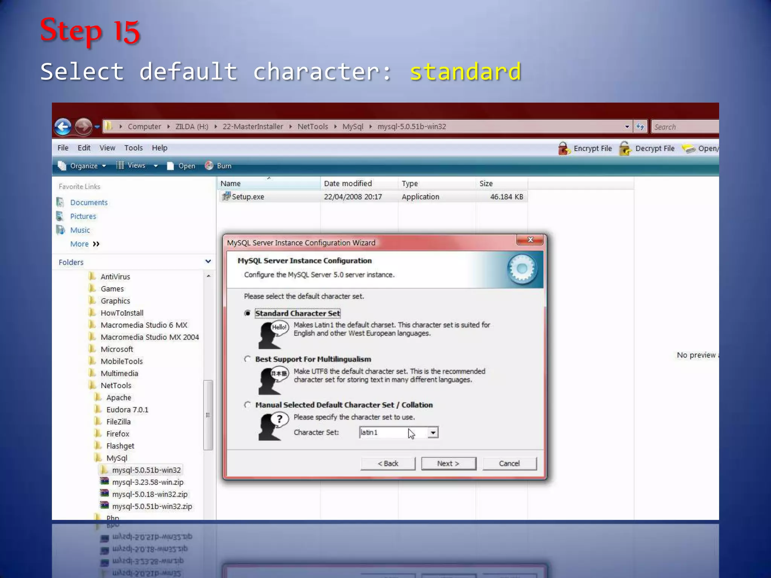
Task: Open recent pages dropdown beside navigation arrows
Action: click(x=97, y=127)
